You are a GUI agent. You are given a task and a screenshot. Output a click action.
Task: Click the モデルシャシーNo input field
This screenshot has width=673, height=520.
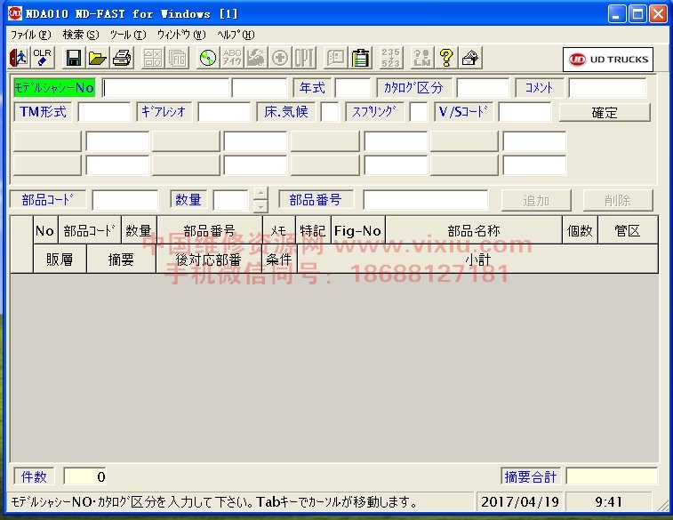[x=166, y=88]
